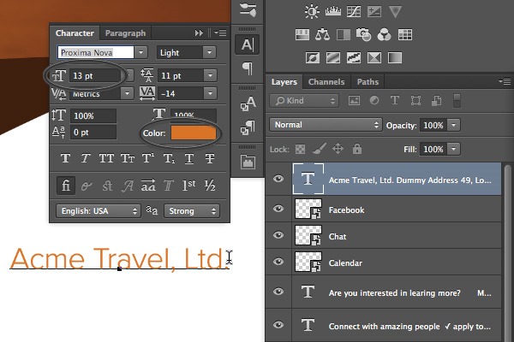
Task: Enable Underline text style
Action: click(x=189, y=159)
